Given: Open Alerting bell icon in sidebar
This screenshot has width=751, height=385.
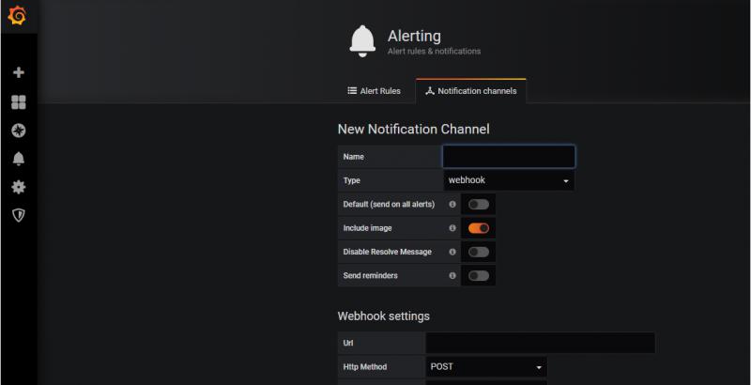Looking at the screenshot, I should point(18,159).
